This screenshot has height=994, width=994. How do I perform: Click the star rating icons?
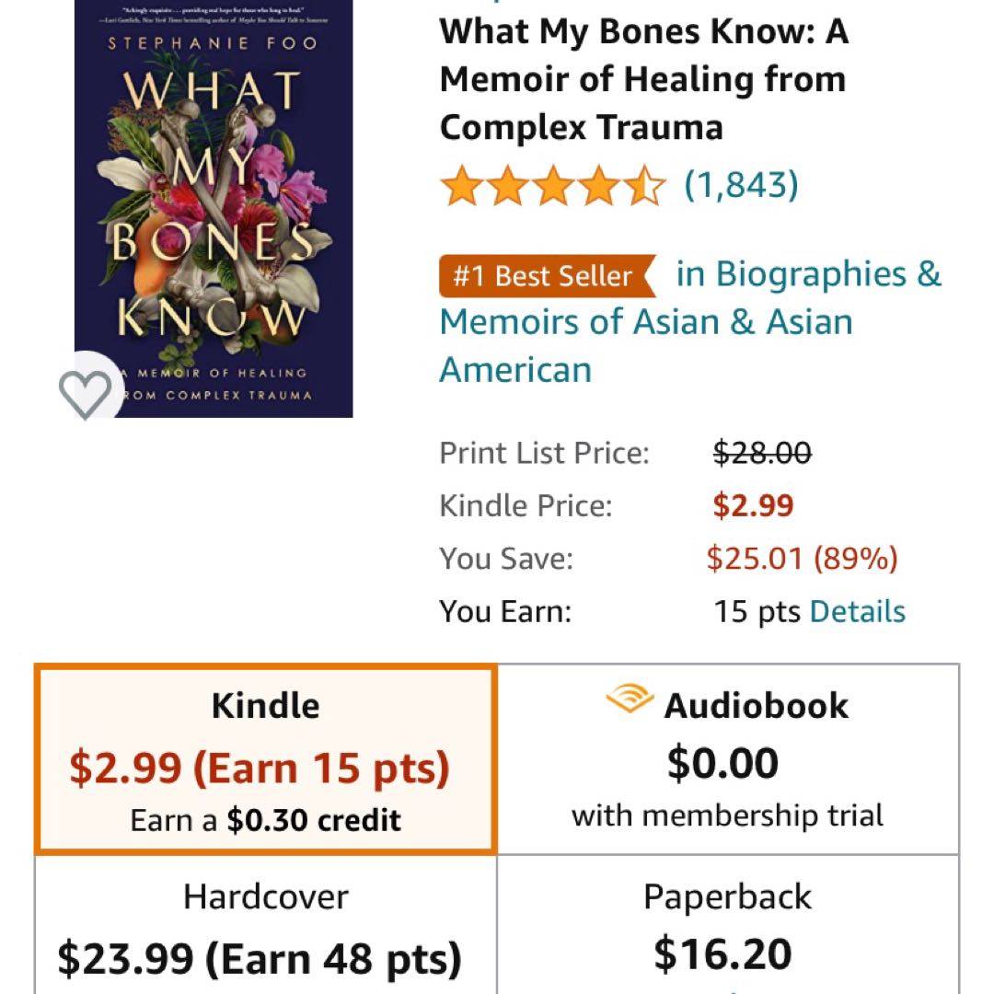click(x=552, y=185)
